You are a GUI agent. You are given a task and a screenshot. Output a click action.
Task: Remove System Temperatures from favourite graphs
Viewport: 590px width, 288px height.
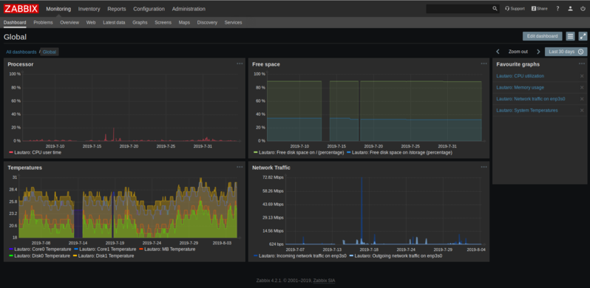pyautogui.click(x=582, y=110)
